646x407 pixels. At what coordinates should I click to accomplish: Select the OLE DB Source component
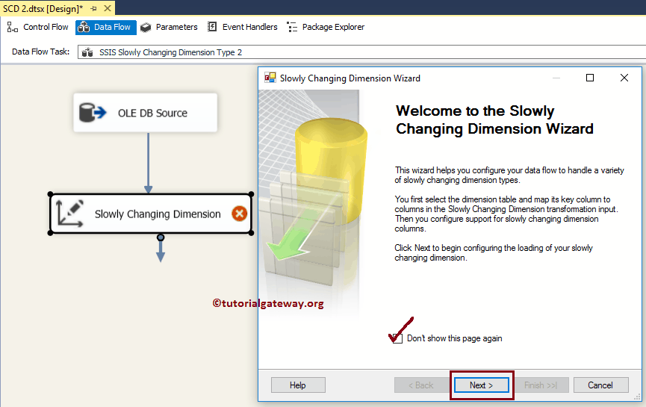click(146, 113)
